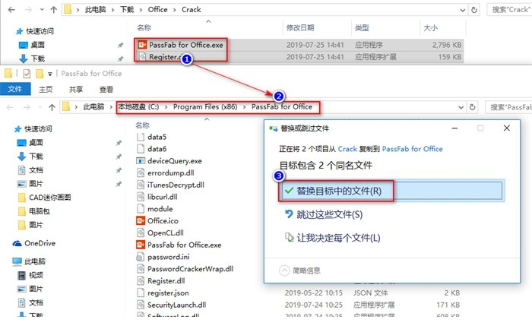The image size is (532, 329).
Task: Expand 简略信息 details in dialog
Action: click(300, 270)
